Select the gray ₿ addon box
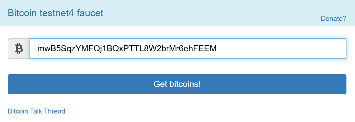This screenshot has height=122, width=355. pos(19,49)
